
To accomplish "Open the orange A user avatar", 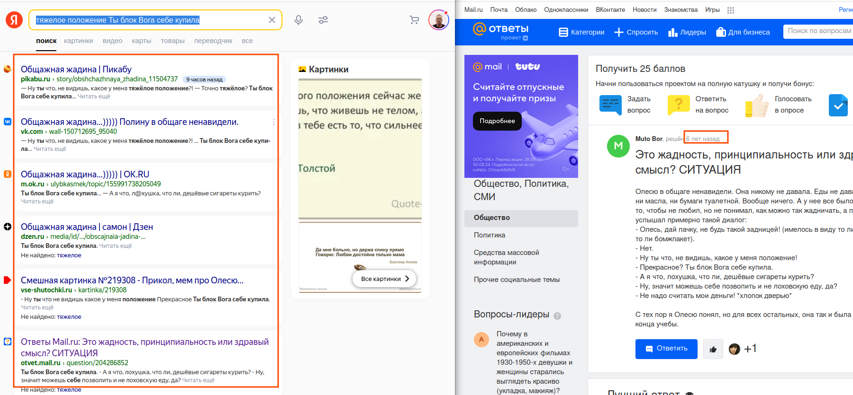I will [481, 339].
